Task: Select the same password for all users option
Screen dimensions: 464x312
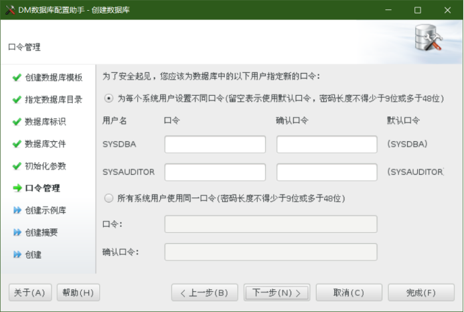Action: tap(109, 198)
